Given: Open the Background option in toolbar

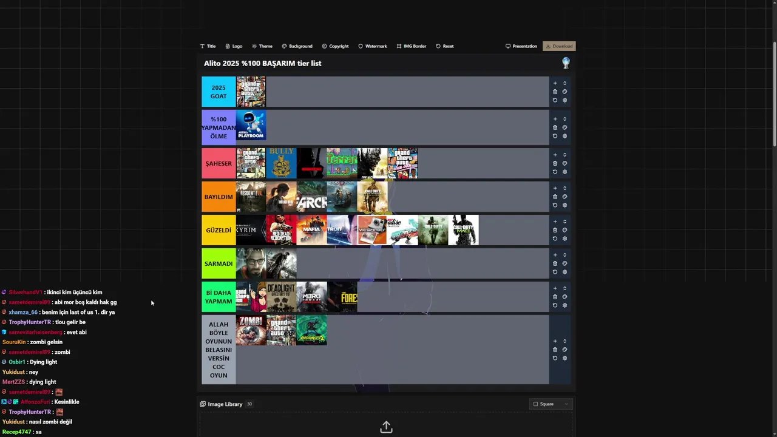Looking at the screenshot, I should point(297,46).
